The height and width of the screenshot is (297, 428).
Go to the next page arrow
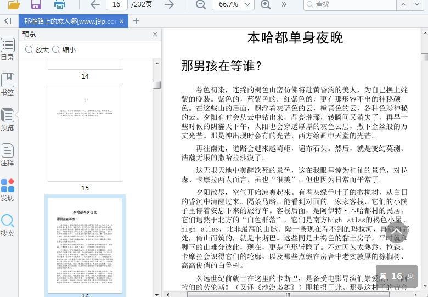point(170,4)
